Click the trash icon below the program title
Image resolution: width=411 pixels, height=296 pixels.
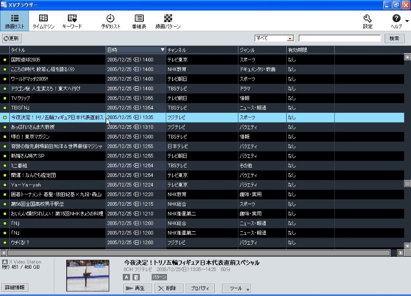136,277
